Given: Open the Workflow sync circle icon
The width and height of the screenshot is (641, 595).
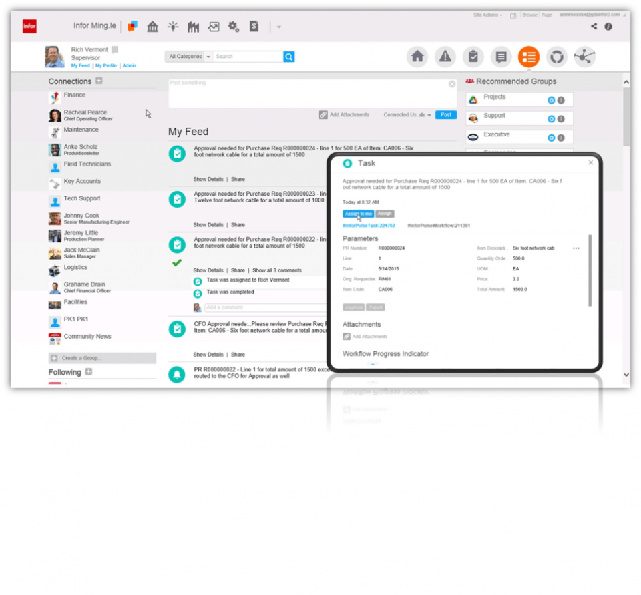Looking at the screenshot, I should (557, 57).
